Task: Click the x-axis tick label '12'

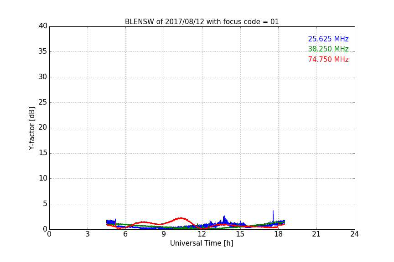Action: pos(202,234)
